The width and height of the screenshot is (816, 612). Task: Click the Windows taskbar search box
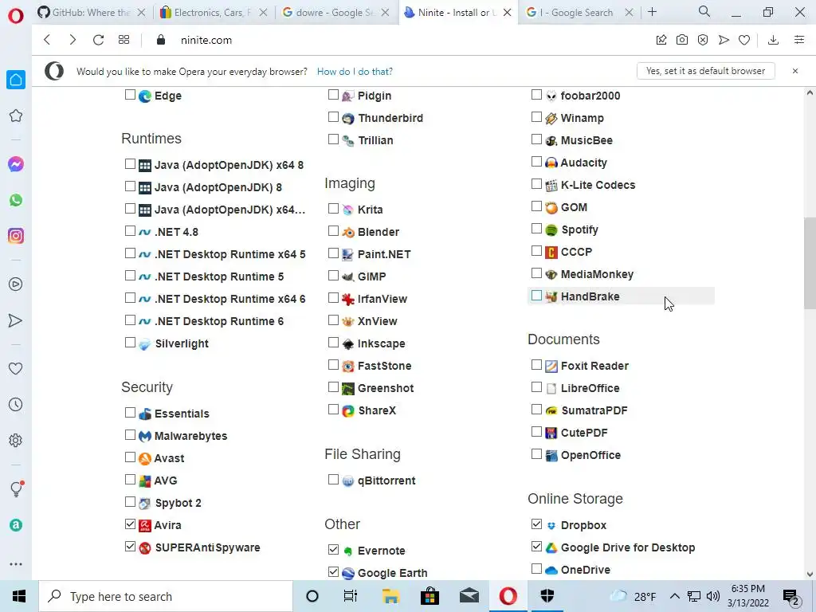[166, 596]
